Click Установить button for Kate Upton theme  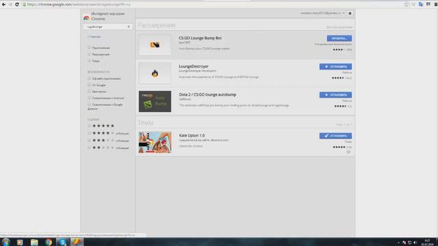[335, 136]
